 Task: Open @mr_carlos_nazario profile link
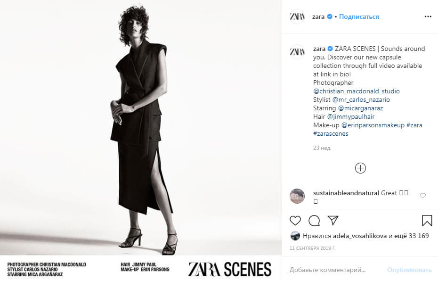(361, 99)
